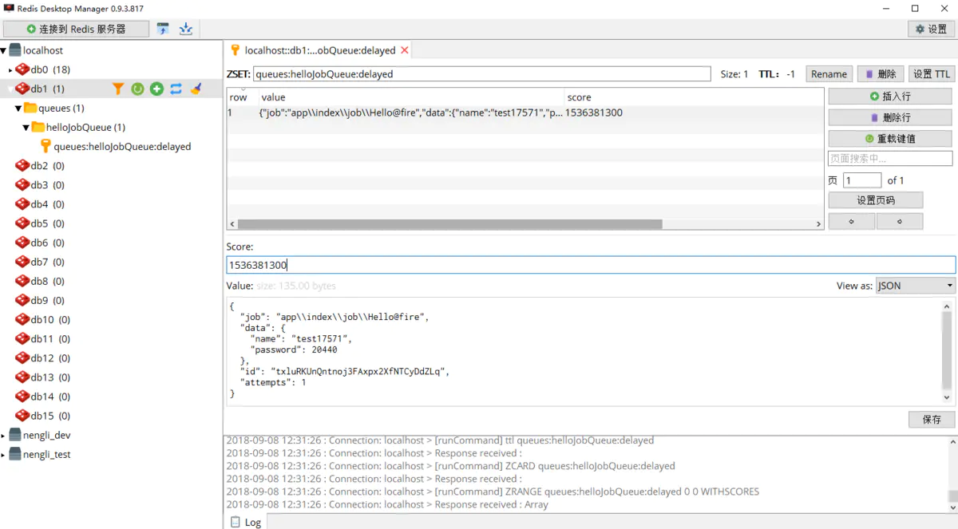Viewport: 958px width, 529px height.
Task: Click the delete row button
Action: click(890, 117)
